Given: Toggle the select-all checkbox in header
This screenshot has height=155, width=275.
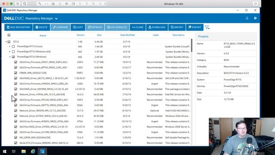Looking at the screenshot, I should tap(9, 35).
